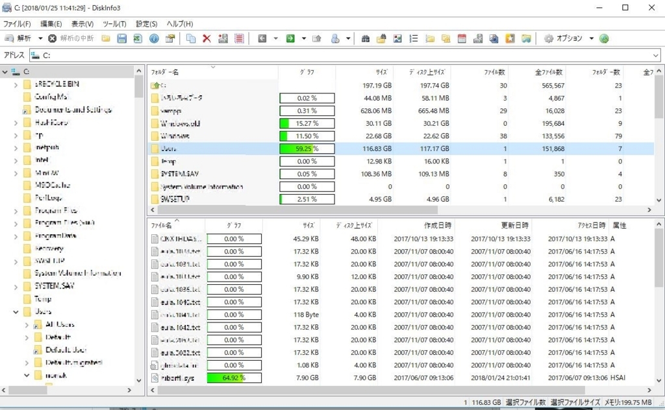The height and width of the screenshot is (410, 665).
Task: Open the オプション dropdown arrow
Action: coord(592,38)
